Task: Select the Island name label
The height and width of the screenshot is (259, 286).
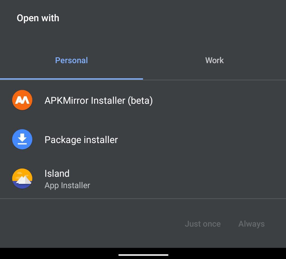Action: tap(57, 173)
